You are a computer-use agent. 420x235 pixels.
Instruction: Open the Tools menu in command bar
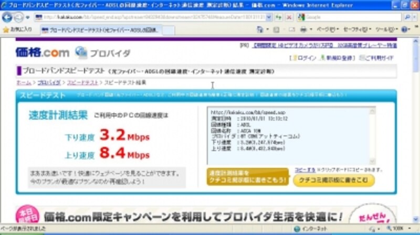pyautogui.click(x=386, y=29)
